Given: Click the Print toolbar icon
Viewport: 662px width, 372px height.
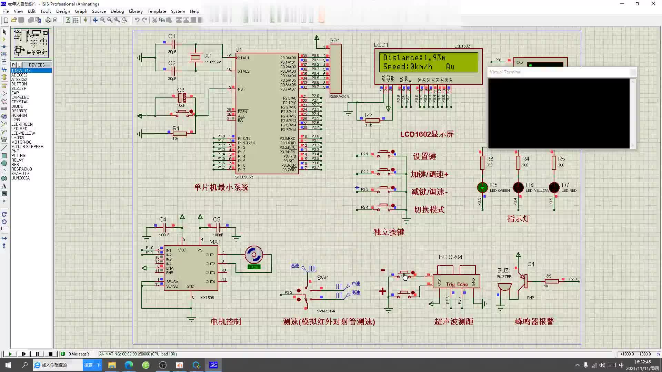Looking at the screenshot, I should (48, 20).
